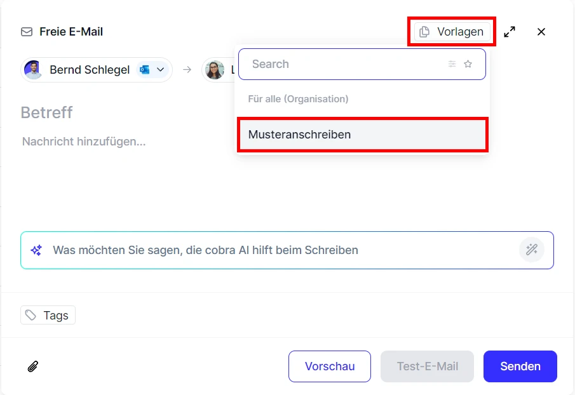Open the email preview with Vorschau
This screenshot has width=575, height=395.
pos(330,366)
